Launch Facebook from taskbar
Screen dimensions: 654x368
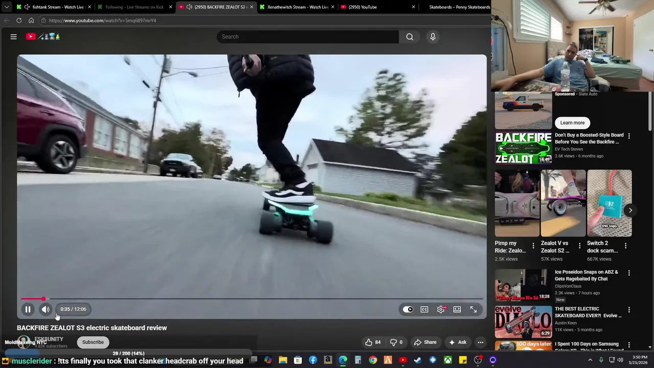(x=313, y=360)
